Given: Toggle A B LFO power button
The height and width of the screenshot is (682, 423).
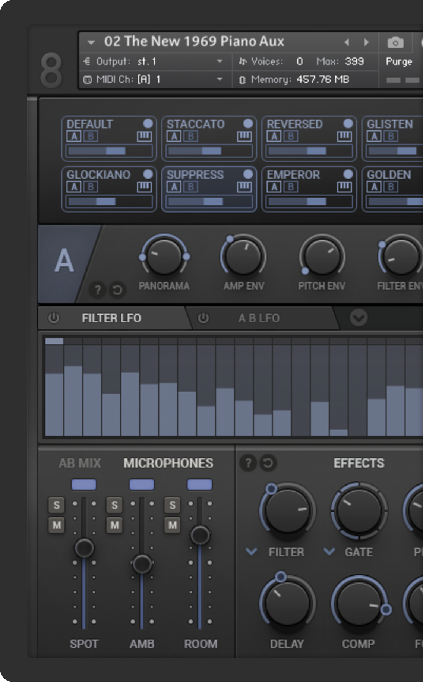Looking at the screenshot, I should point(203,318).
